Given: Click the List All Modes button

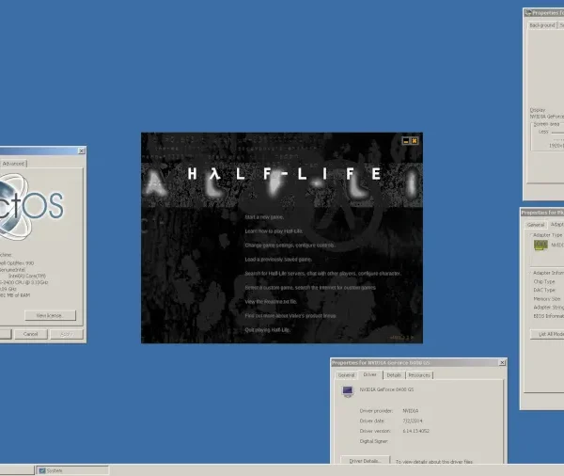Looking at the screenshot, I should coord(547,334).
